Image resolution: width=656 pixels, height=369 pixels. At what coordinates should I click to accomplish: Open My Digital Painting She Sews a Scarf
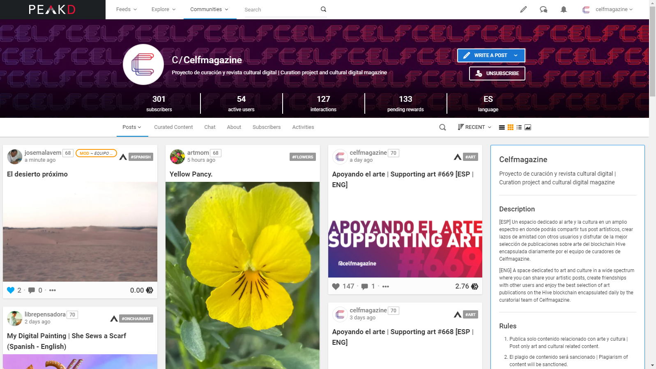(67, 341)
